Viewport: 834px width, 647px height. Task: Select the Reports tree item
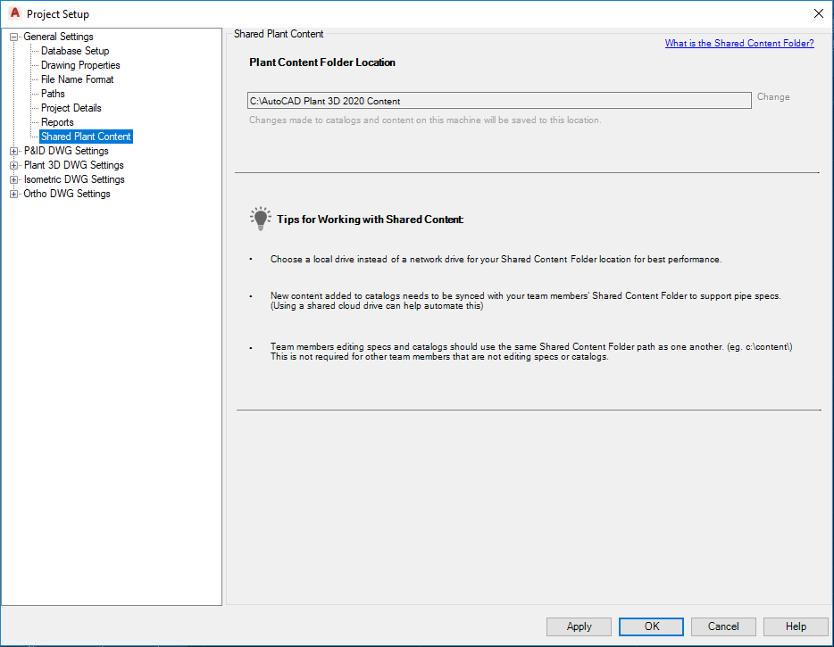[x=57, y=122]
